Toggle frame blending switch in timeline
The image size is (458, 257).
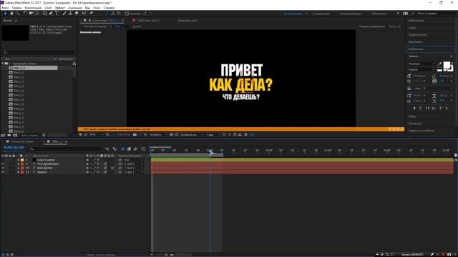pos(129,149)
